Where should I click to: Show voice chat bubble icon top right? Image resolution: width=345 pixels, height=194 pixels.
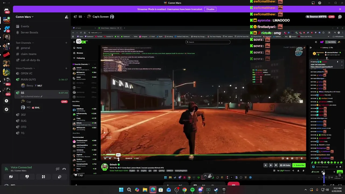pyautogui.click(x=340, y=17)
